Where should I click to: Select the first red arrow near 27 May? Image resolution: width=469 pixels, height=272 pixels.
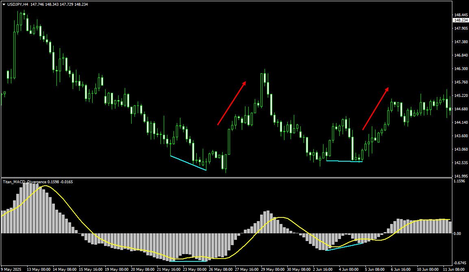tap(232, 103)
